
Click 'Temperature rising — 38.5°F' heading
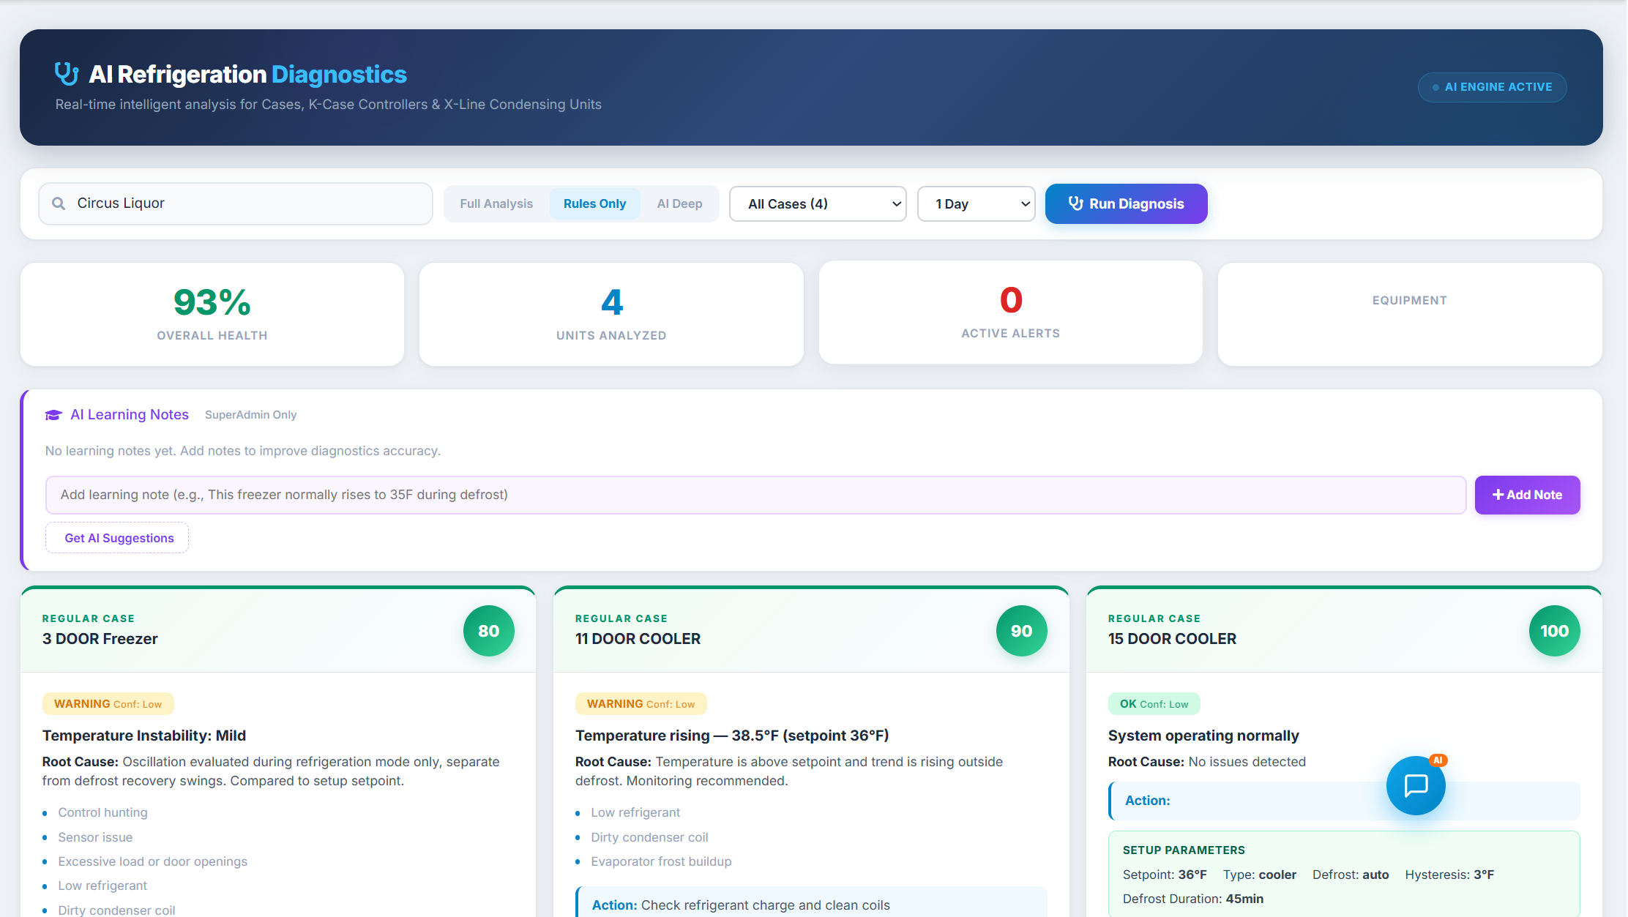pyautogui.click(x=732, y=736)
